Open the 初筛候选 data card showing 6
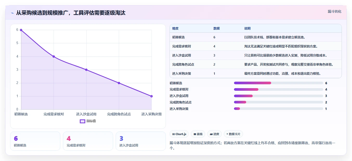Screen dimensions: 352x161 pyautogui.click(x=35, y=141)
